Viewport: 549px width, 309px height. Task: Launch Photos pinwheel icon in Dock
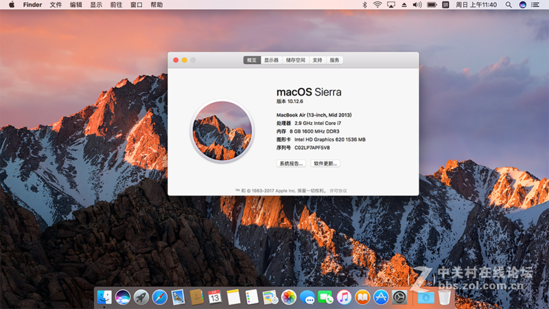coord(289,297)
